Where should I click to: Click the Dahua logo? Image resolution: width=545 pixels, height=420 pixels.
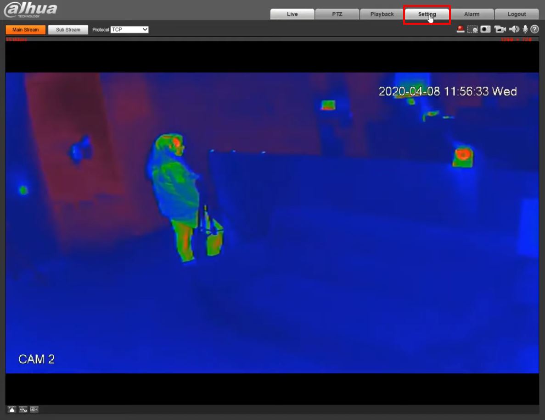point(31,9)
